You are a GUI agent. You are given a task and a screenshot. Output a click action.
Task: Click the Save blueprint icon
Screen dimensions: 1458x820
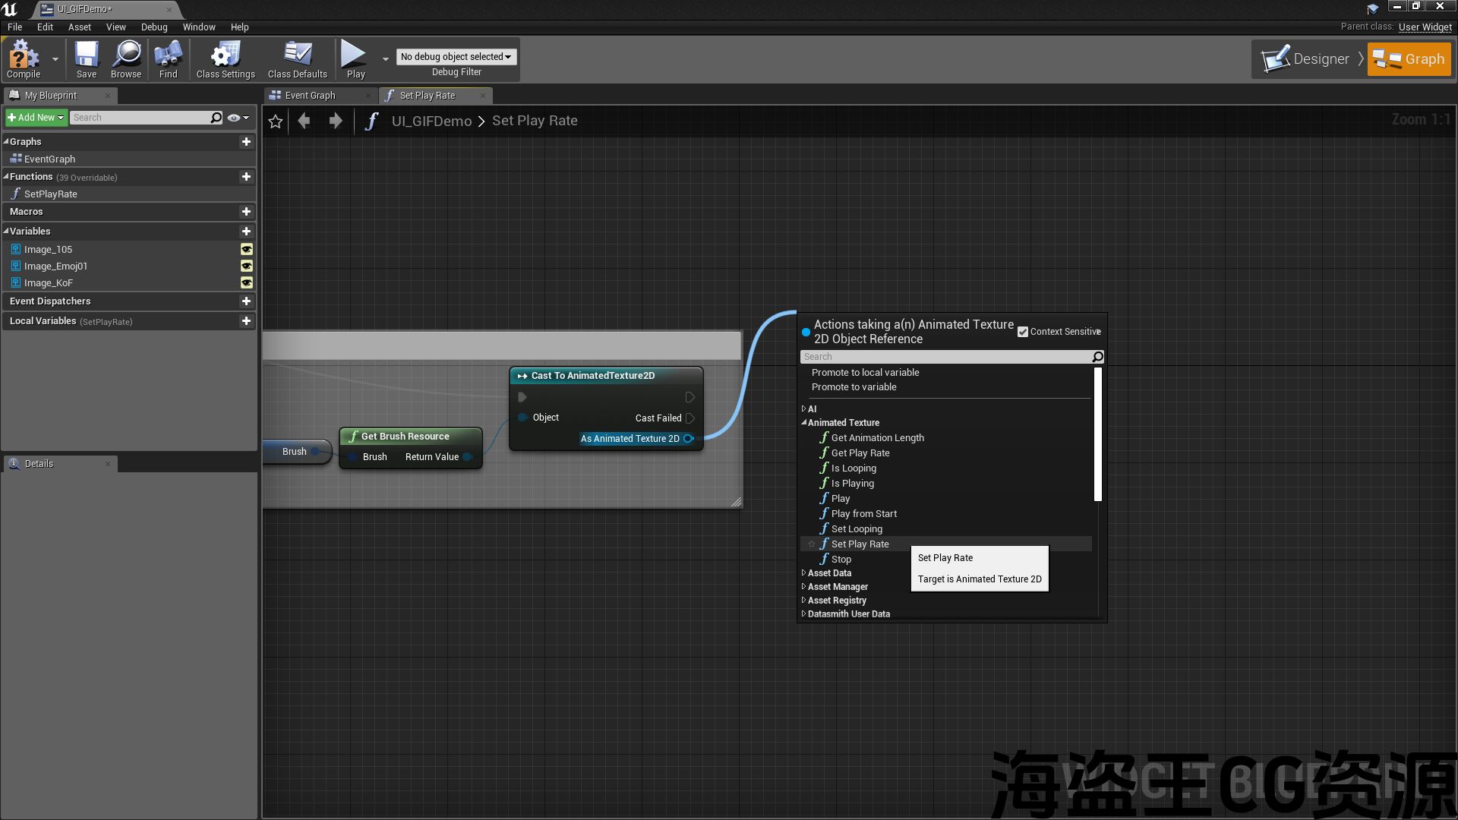tap(87, 59)
